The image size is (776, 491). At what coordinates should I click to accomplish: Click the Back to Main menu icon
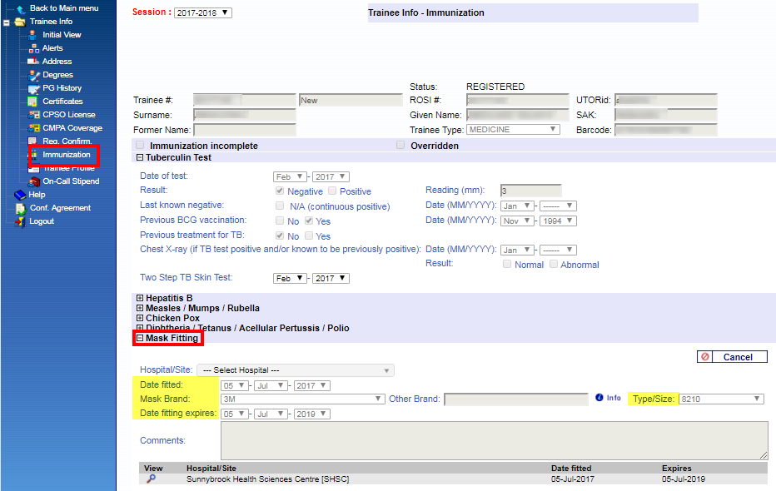tap(20, 8)
